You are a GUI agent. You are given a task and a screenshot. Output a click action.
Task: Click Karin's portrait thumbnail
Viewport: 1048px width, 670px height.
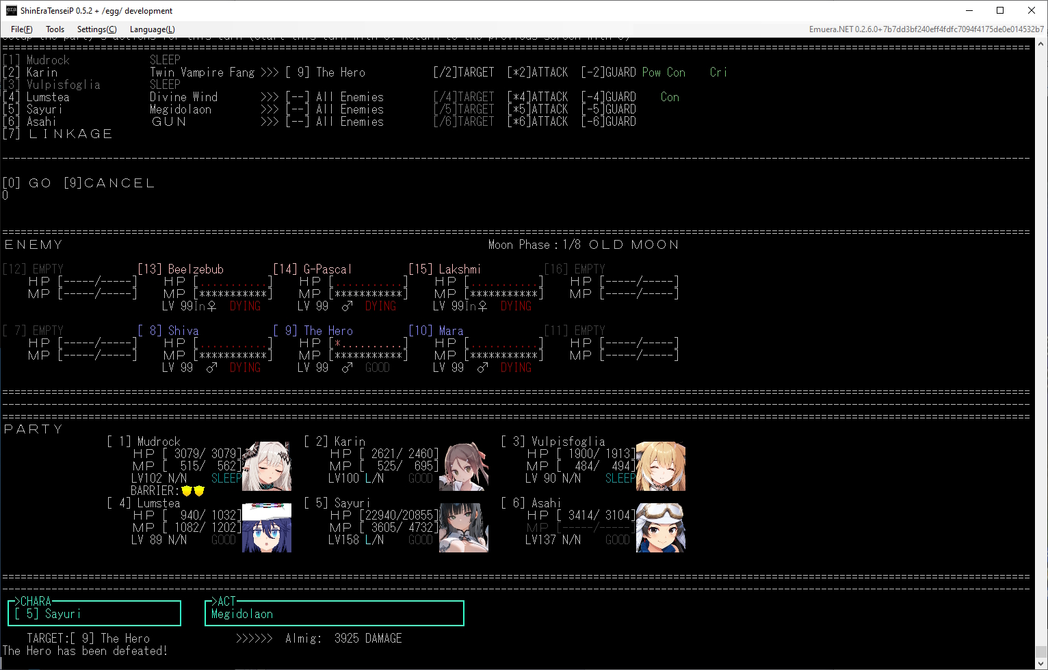coord(464,466)
